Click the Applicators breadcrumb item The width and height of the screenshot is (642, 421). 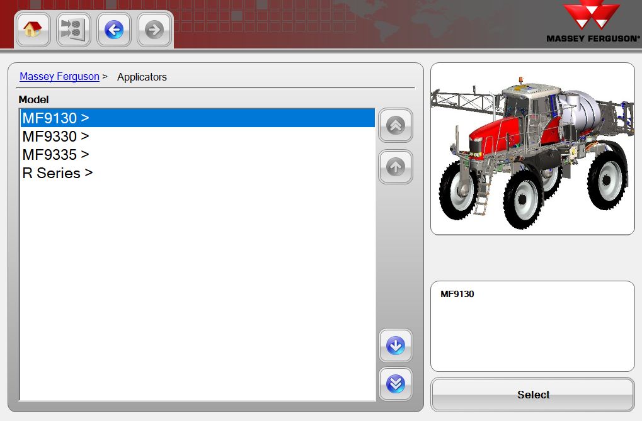142,77
